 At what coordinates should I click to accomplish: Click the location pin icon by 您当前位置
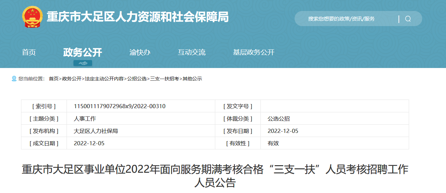pyautogui.click(x=14, y=79)
